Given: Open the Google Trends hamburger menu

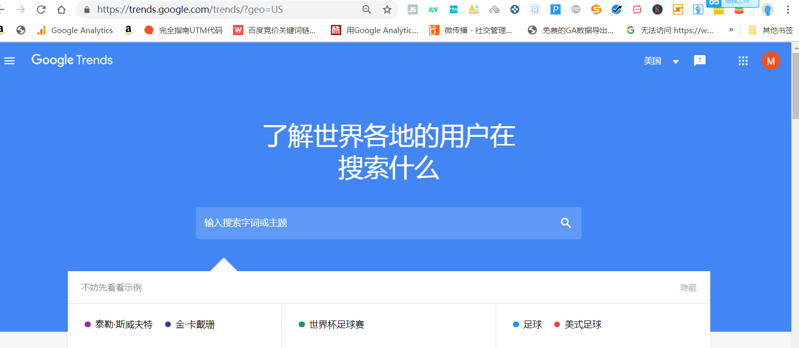Looking at the screenshot, I should pos(9,61).
